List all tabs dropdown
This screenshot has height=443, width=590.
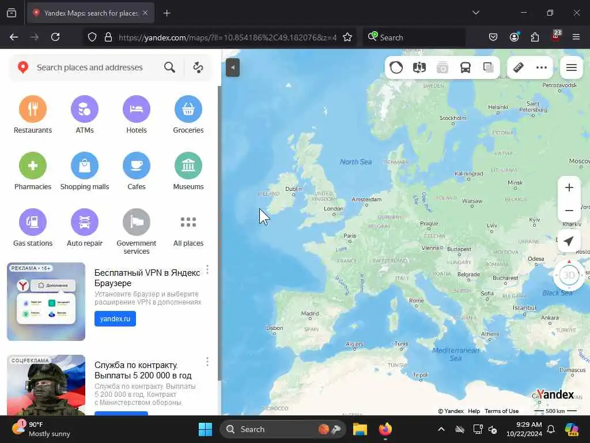click(476, 13)
